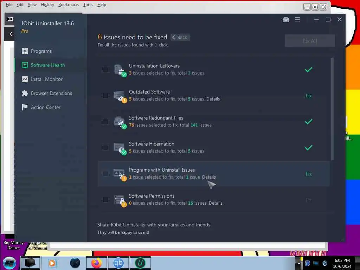Tick the Outdated Software checkbox
Viewport: 360px width, 270px height.
point(105,96)
